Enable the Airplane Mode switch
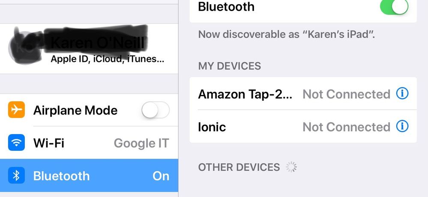This screenshot has height=197, width=428. click(156, 110)
